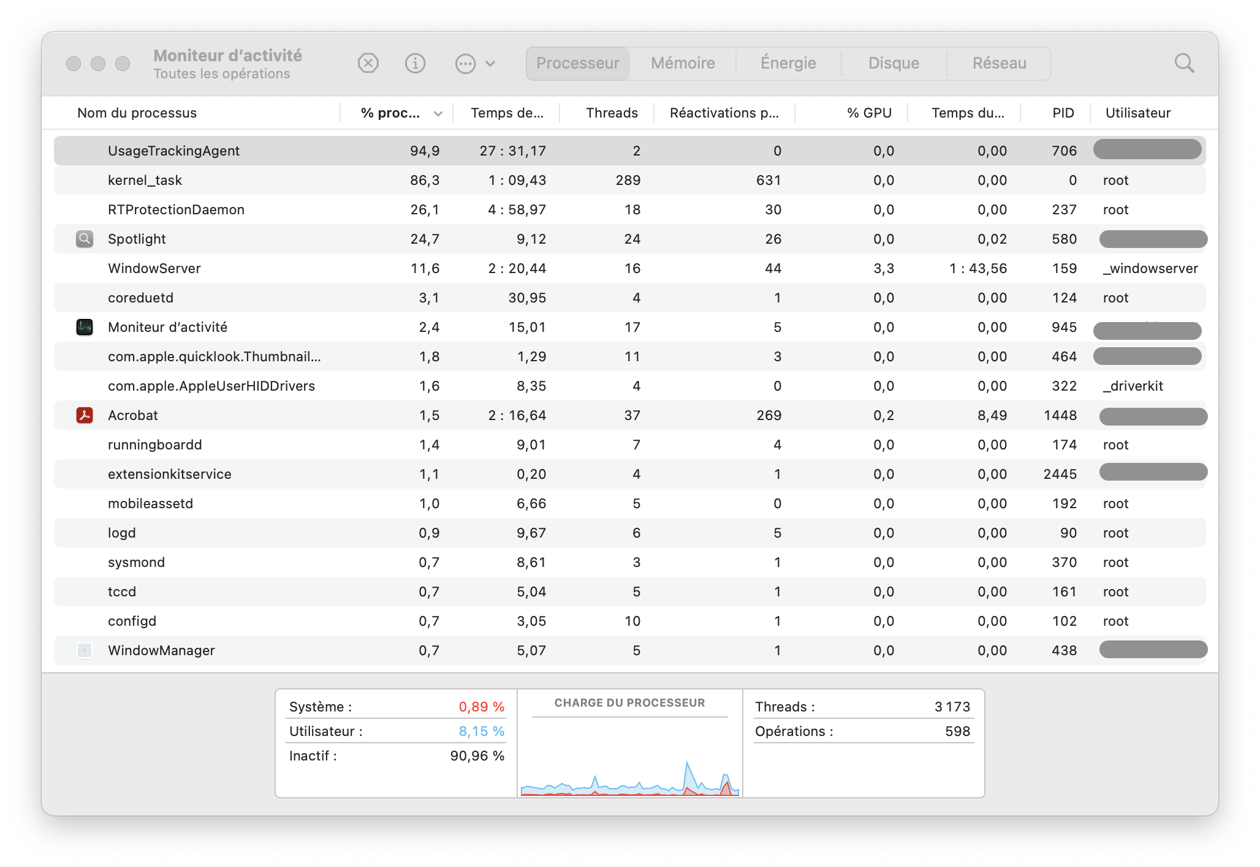This screenshot has width=1260, height=867.
Task: Click the Spotlight process icon
Action: (x=85, y=239)
